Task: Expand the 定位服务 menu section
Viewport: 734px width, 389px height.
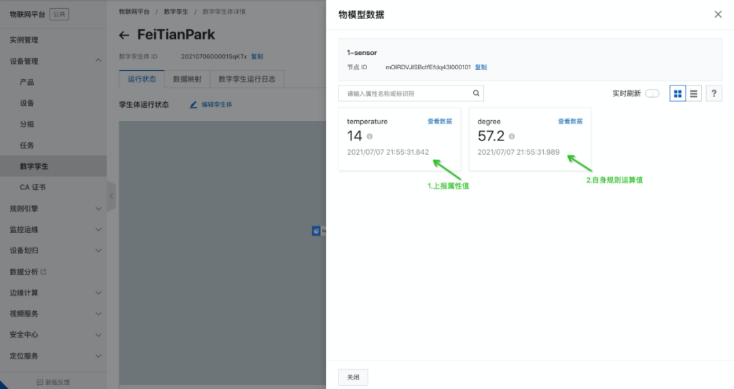Action: (x=99, y=356)
